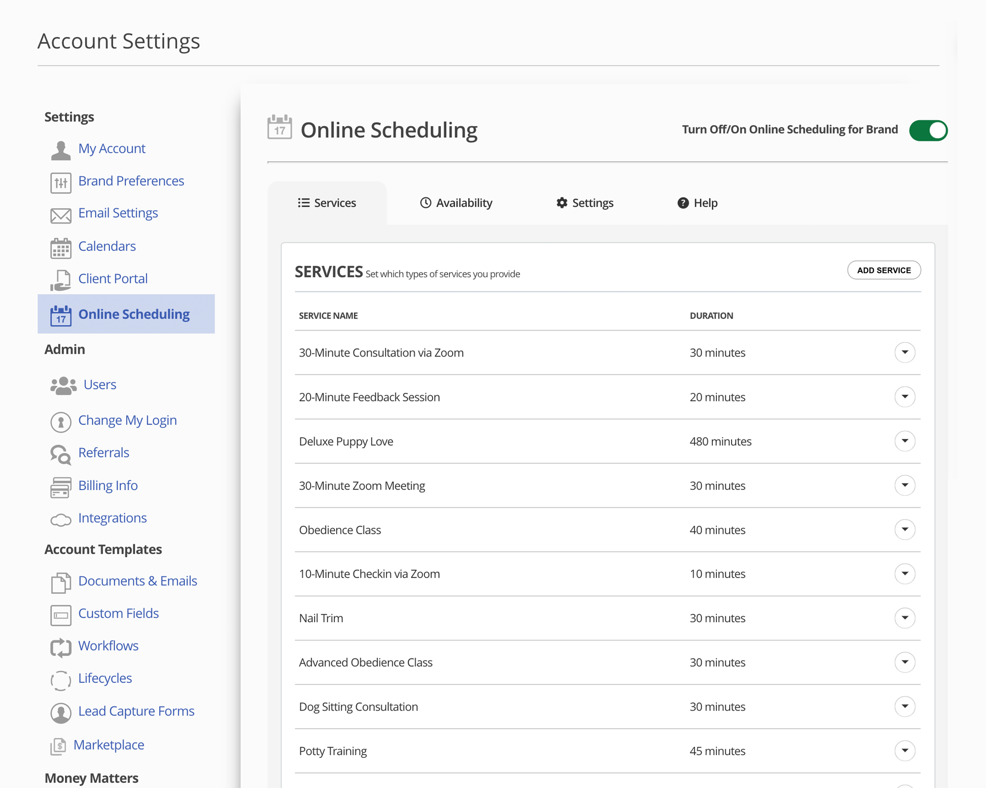Select the Obedience Class service row
The width and height of the screenshot is (986, 788).
pyautogui.click(x=340, y=530)
